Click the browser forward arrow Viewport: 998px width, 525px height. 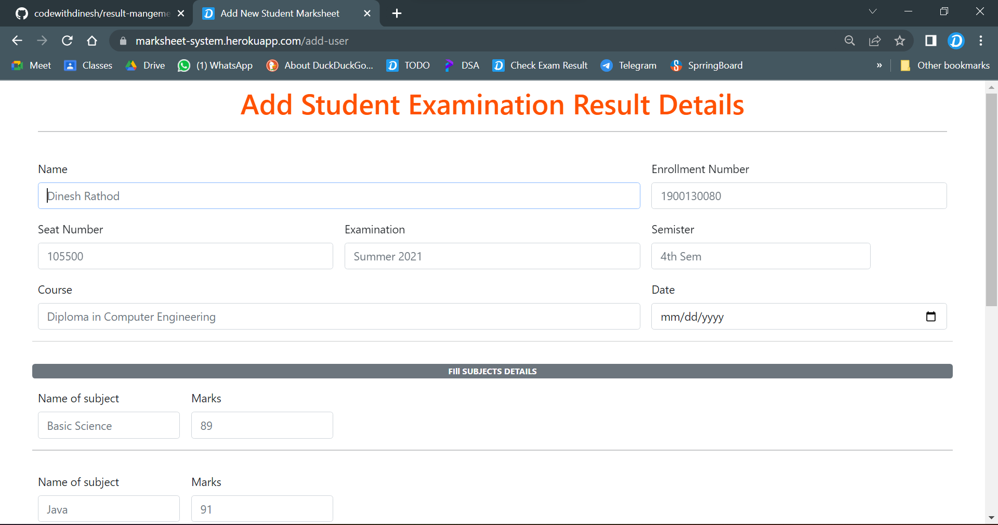pyautogui.click(x=42, y=41)
